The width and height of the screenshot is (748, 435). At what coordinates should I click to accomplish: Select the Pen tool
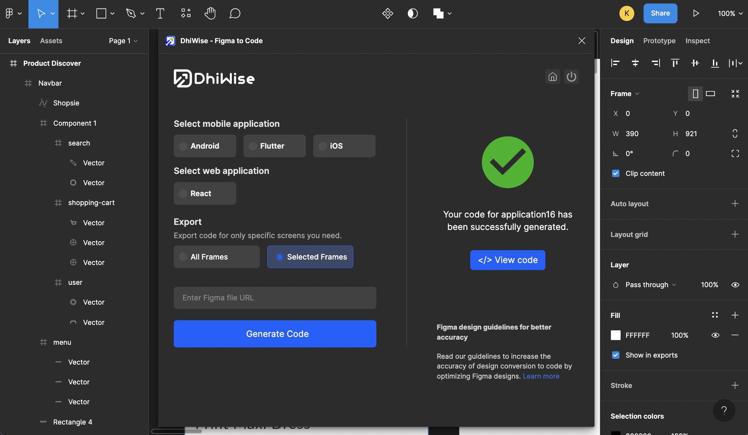click(131, 14)
